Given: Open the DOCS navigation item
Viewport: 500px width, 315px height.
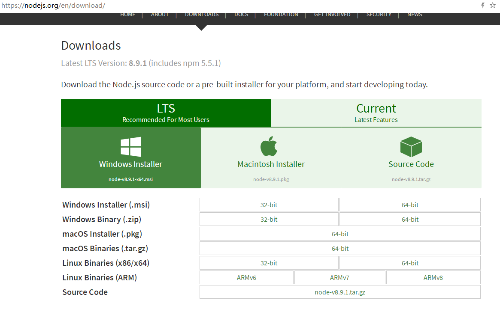Looking at the screenshot, I should pyautogui.click(x=241, y=15).
